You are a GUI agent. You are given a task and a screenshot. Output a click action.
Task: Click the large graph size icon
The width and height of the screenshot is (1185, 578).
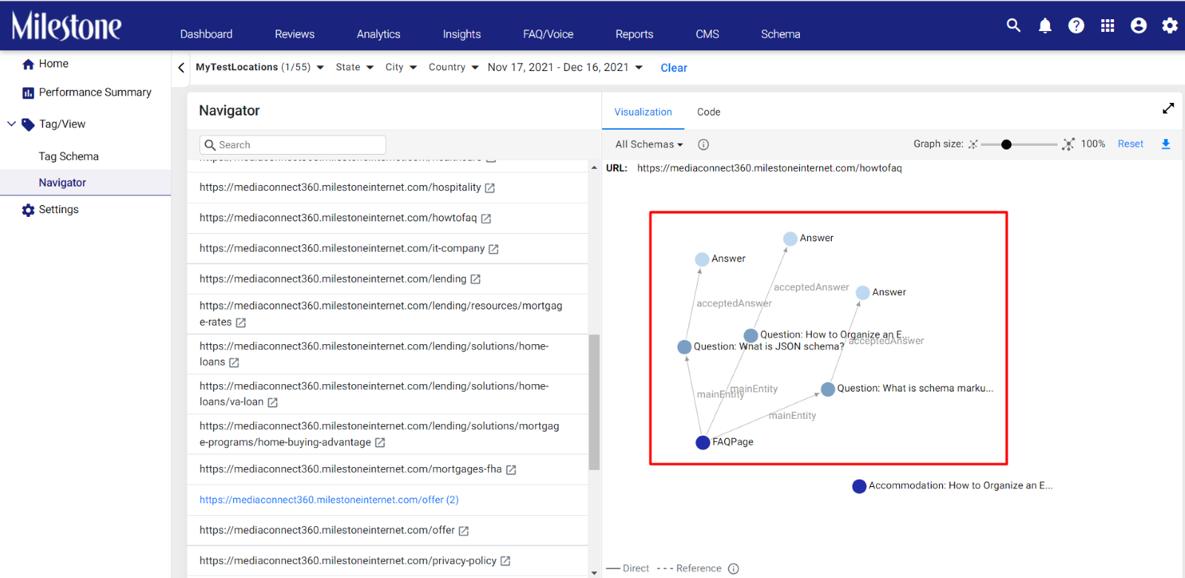[1068, 144]
